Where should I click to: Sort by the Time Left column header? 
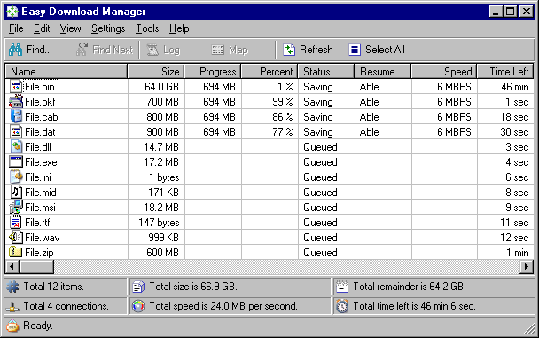click(x=505, y=72)
